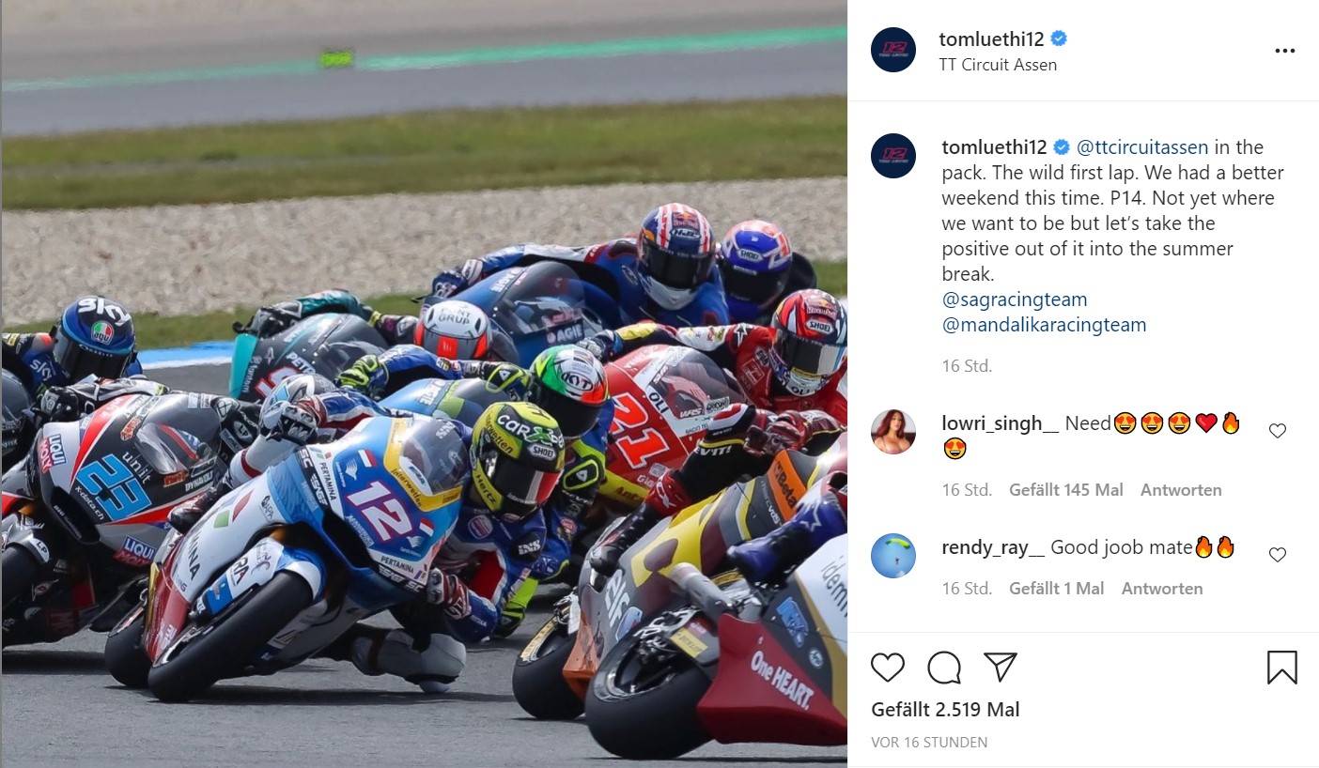Screen dimensions: 1319x768
Task: Click the verified badge next to header username
Action: (1059, 39)
